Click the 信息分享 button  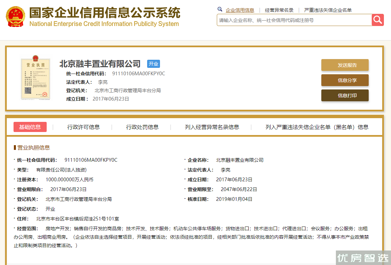(345, 80)
